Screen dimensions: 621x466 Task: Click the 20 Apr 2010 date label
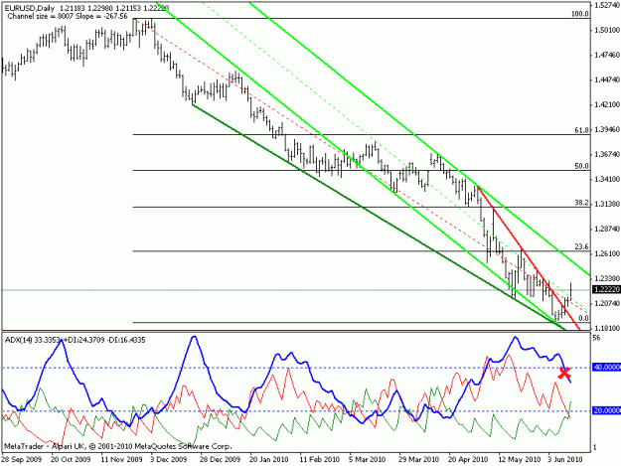468,459
